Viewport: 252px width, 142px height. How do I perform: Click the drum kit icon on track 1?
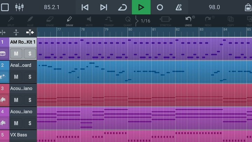tap(3, 54)
